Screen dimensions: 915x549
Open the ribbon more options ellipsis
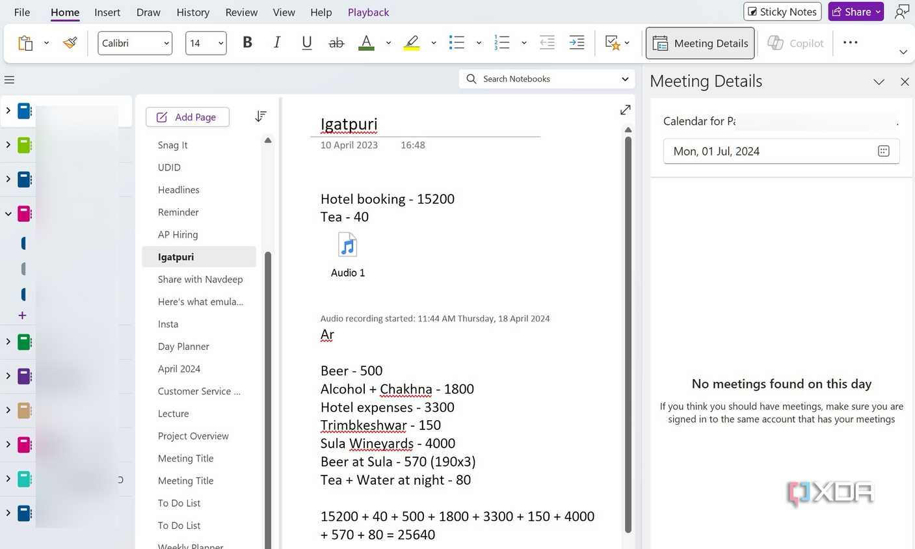point(850,42)
